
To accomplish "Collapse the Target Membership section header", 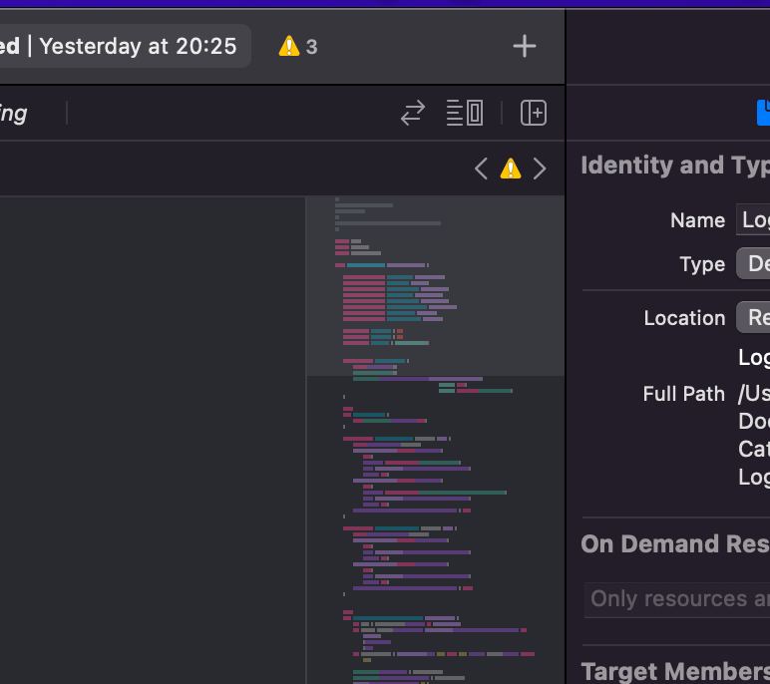I will coord(674,672).
